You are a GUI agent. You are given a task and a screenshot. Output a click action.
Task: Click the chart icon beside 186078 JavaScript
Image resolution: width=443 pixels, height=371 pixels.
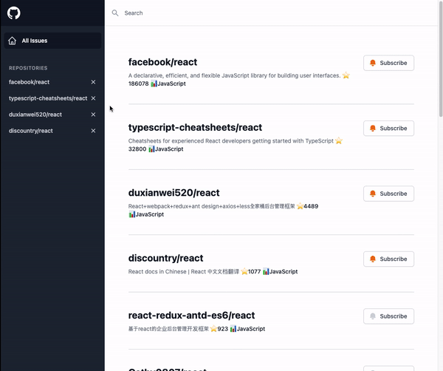click(154, 84)
